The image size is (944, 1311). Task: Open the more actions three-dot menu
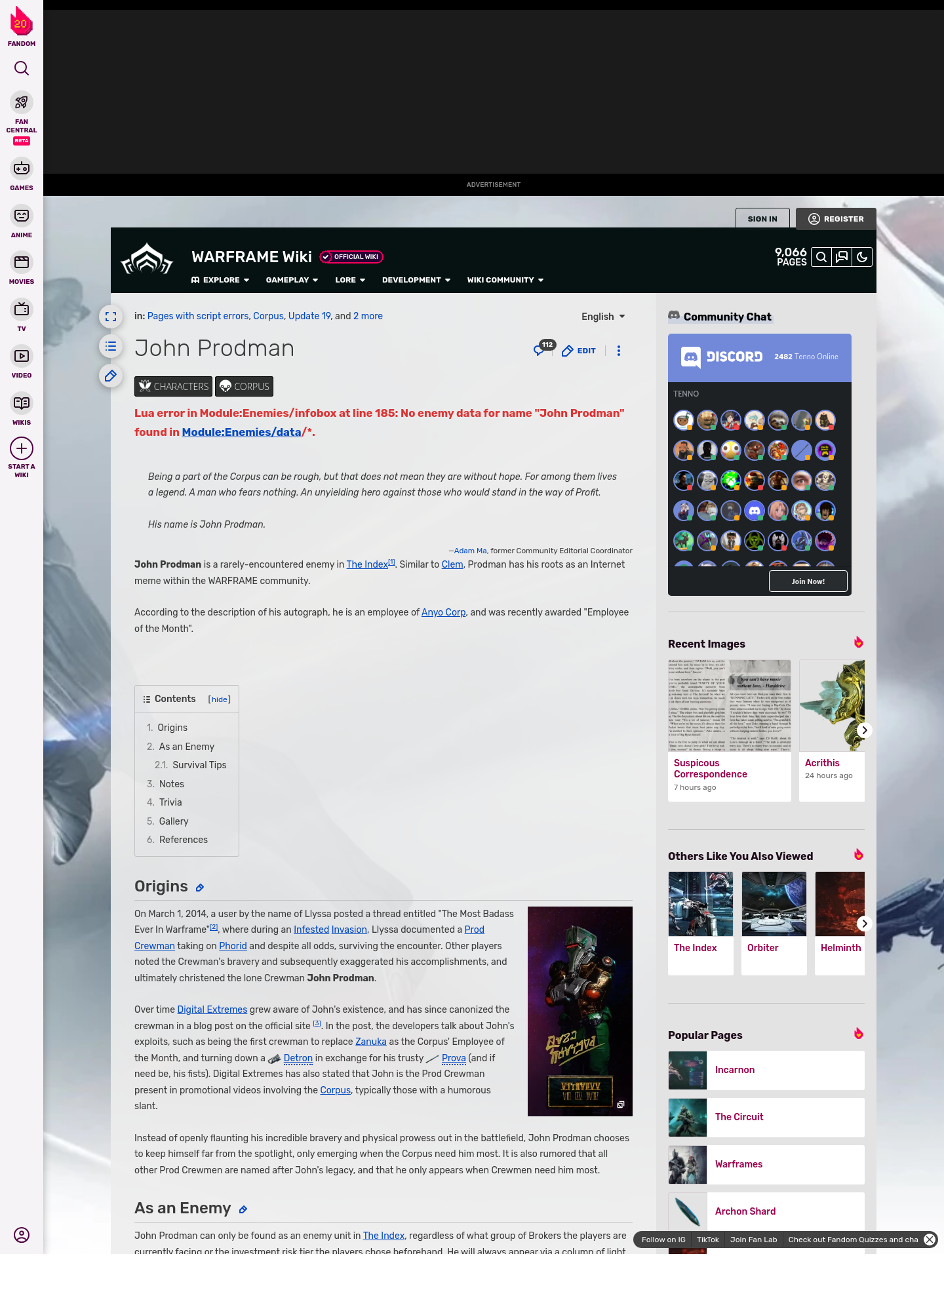pos(619,351)
